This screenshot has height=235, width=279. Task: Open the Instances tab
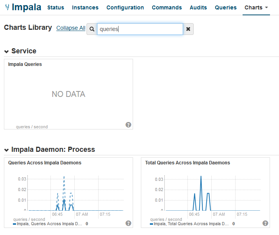tap(85, 7)
